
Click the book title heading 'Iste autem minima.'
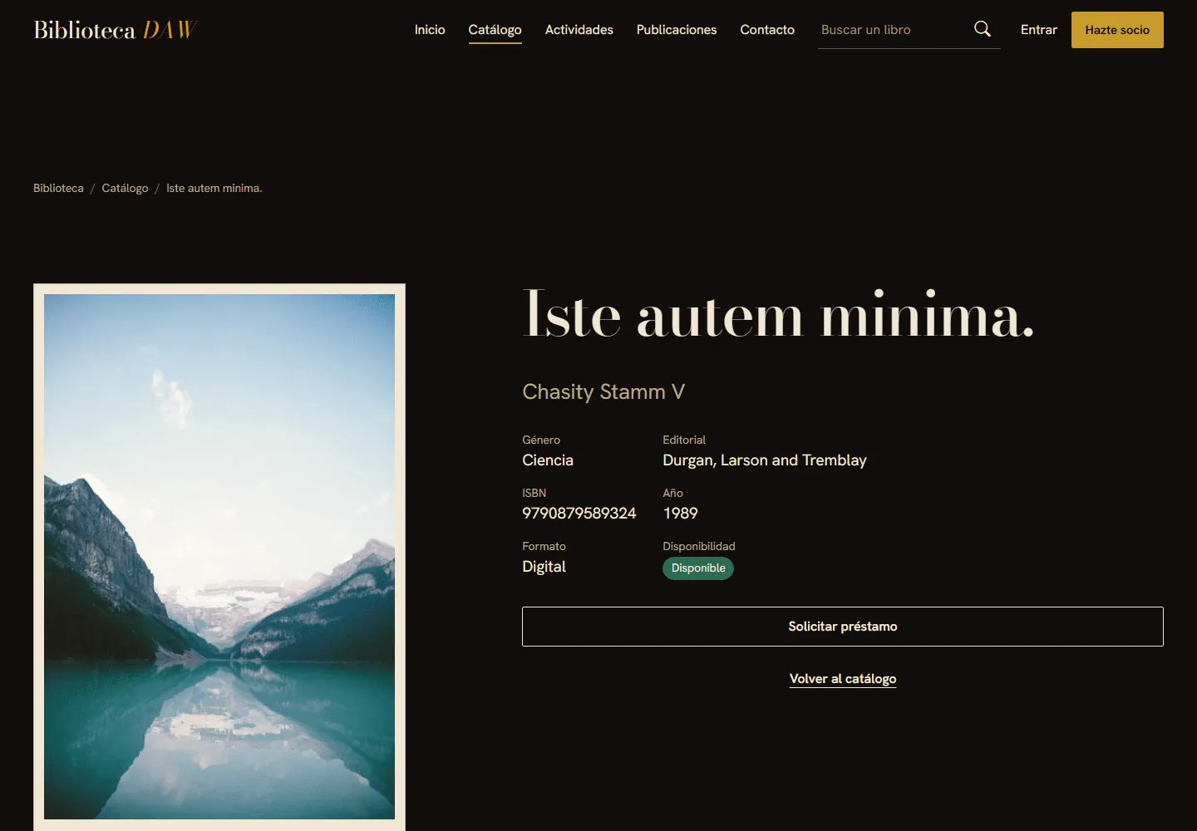pos(778,315)
